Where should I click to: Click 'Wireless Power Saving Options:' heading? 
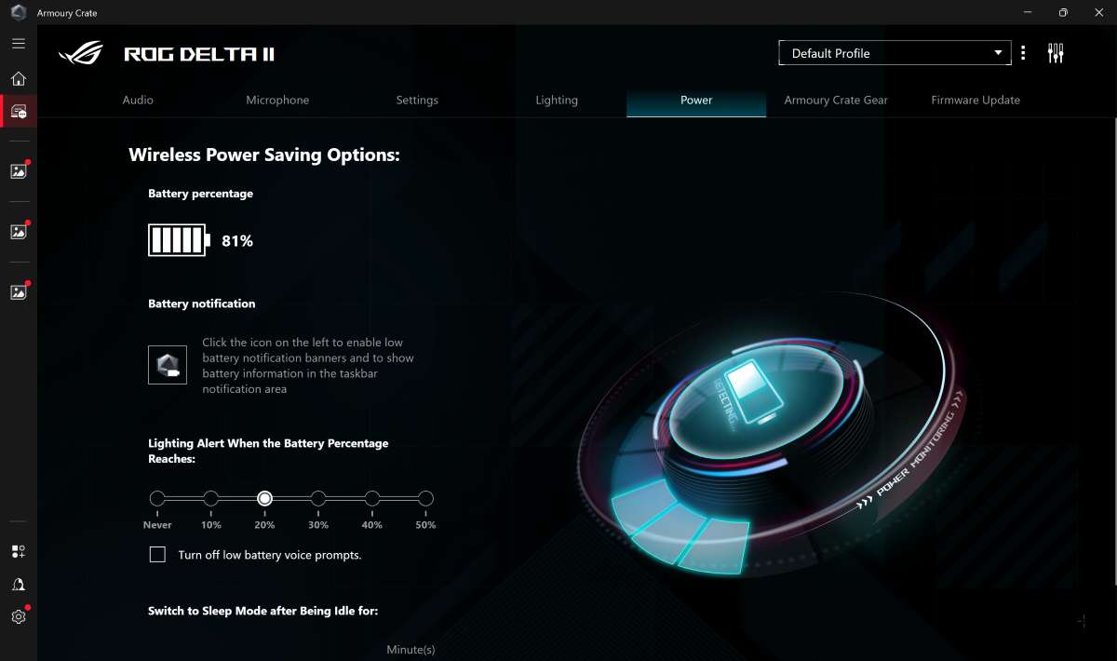264,155
